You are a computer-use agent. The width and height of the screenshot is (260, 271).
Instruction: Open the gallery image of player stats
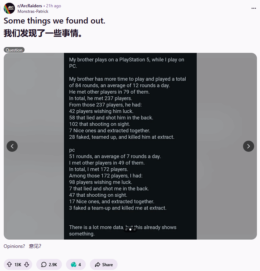tap(130, 138)
